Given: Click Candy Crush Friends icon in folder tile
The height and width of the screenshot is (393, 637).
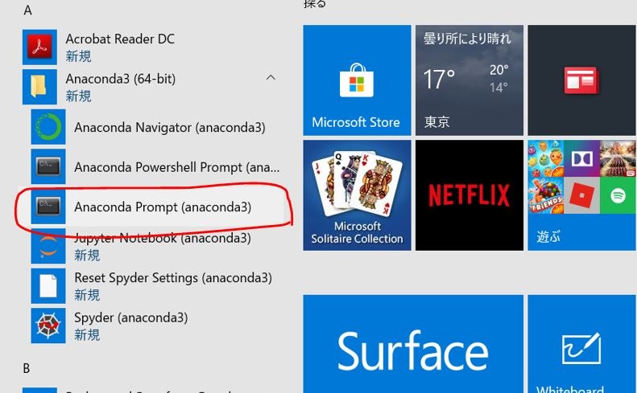Looking at the screenshot, I should (545, 195).
